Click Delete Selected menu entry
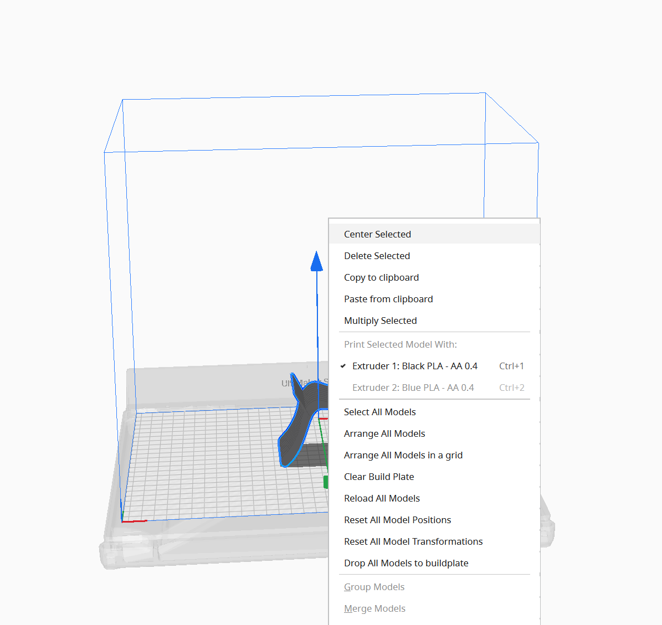The width and height of the screenshot is (662, 625). [434, 256]
